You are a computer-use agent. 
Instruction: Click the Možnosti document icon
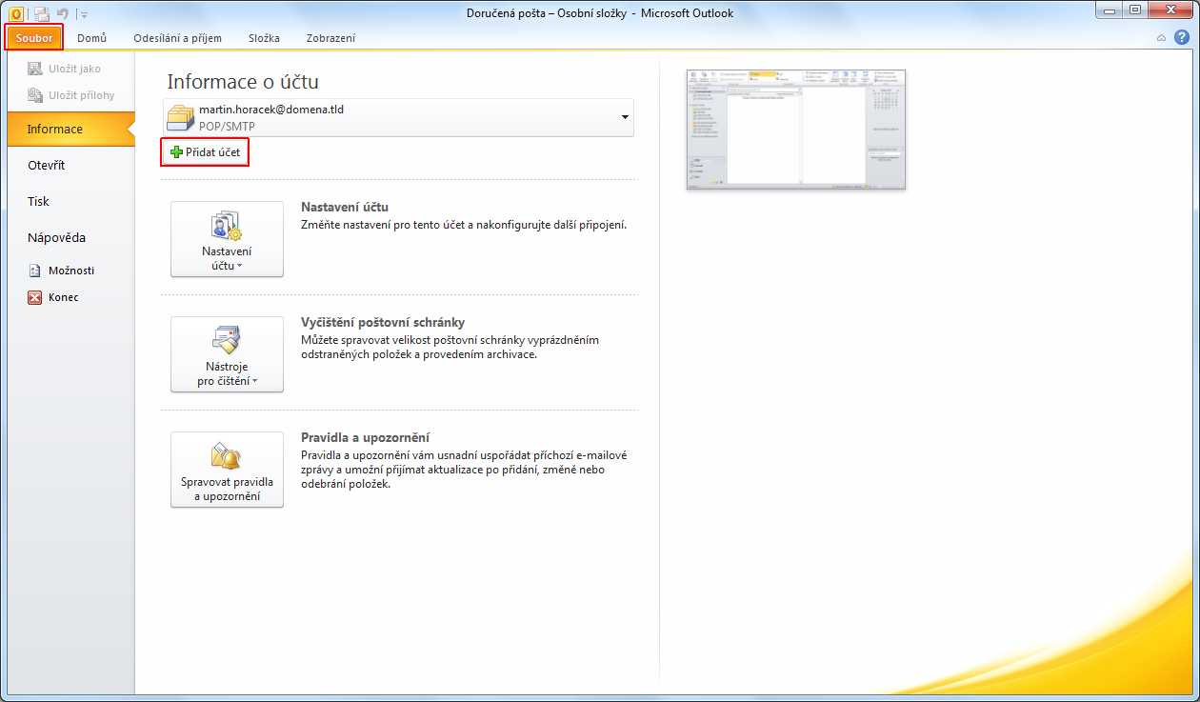tap(35, 271)
